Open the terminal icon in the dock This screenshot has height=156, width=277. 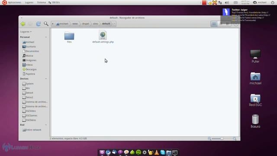[x=175, y=152]
